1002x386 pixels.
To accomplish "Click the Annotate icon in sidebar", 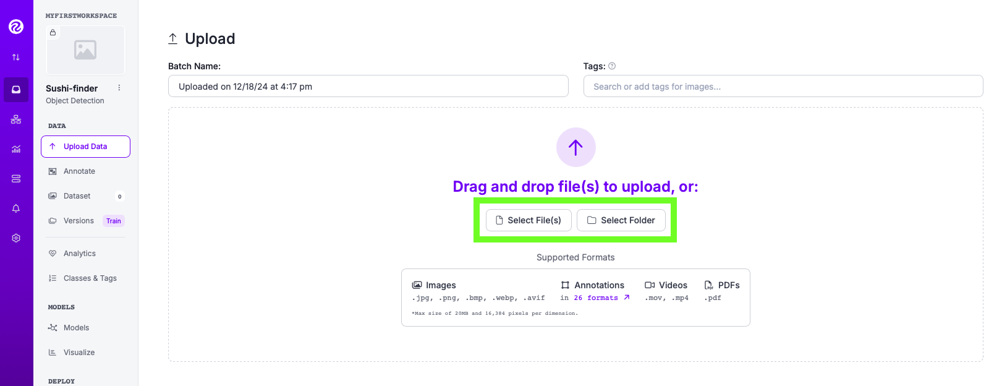I will click(53, 171).
